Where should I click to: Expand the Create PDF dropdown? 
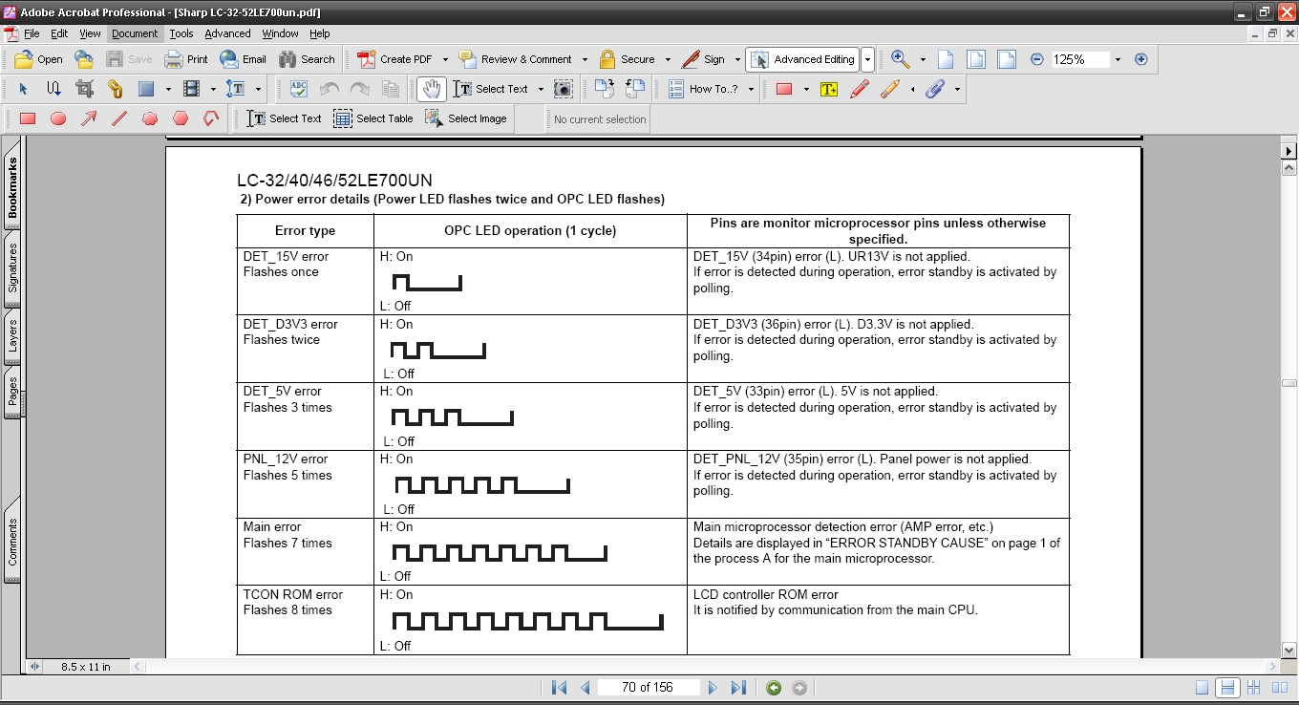point(445,59)
